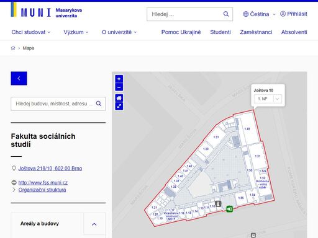Select room 1.17 Víceúčelová místnost on map
The height and width of the screenshot is (238, 318).
[x=171, y=214]
